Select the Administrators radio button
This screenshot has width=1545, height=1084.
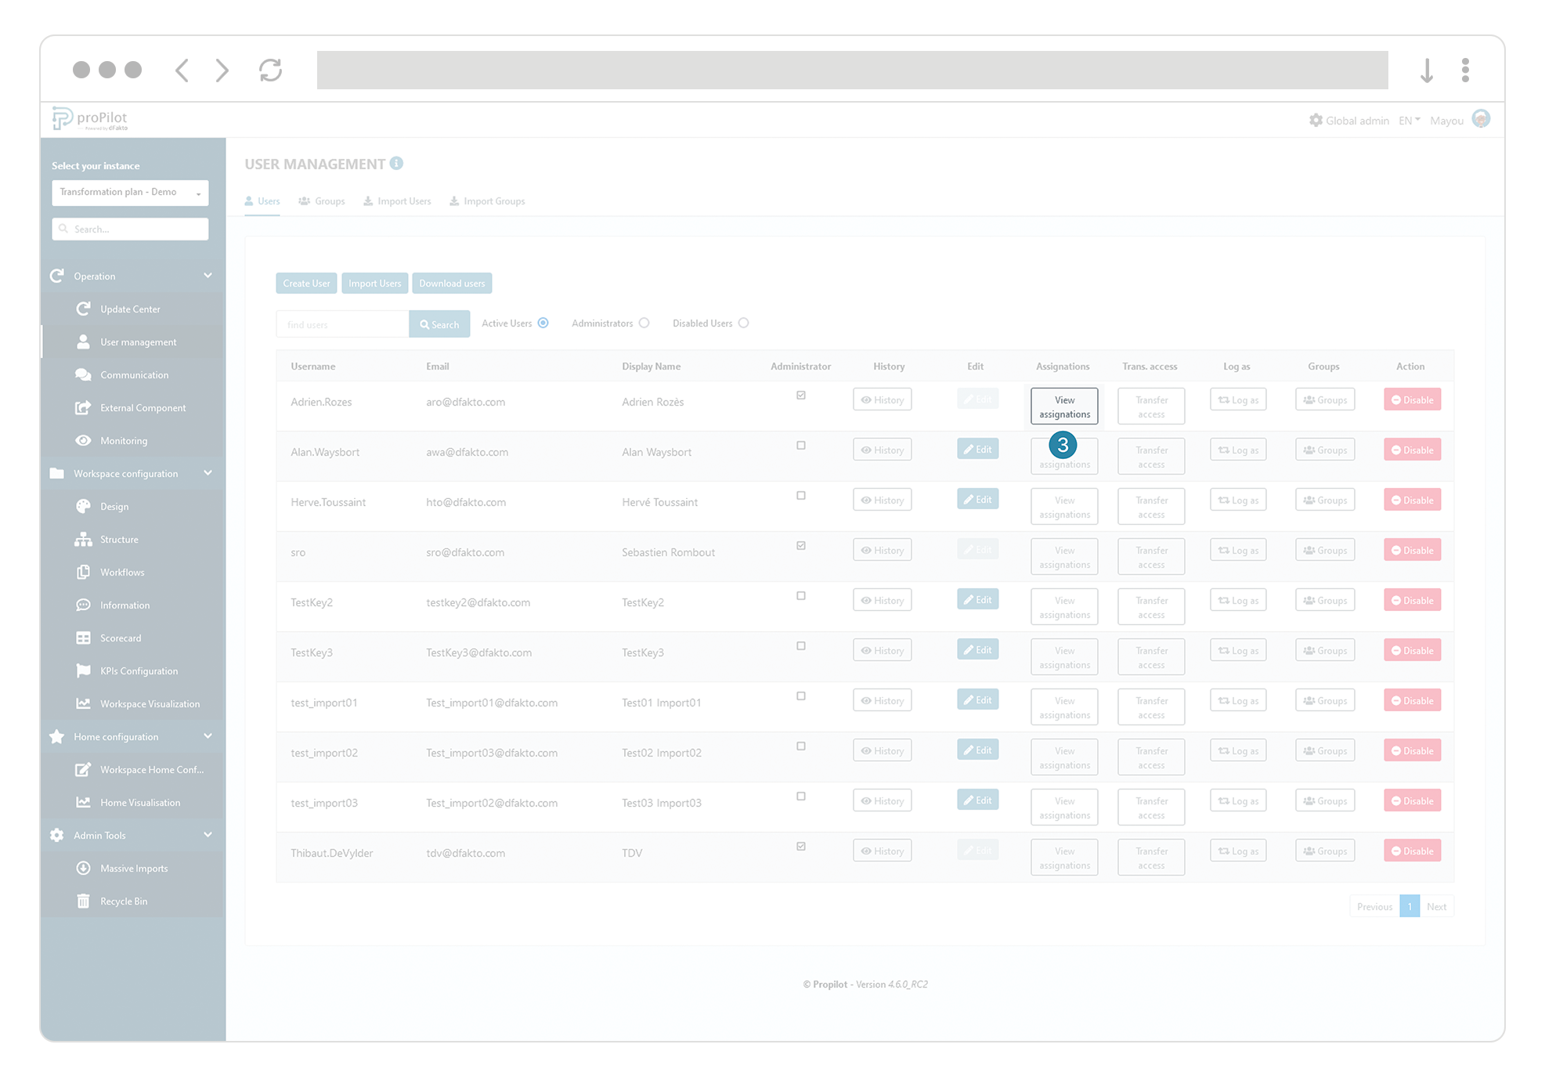[644, 323]
